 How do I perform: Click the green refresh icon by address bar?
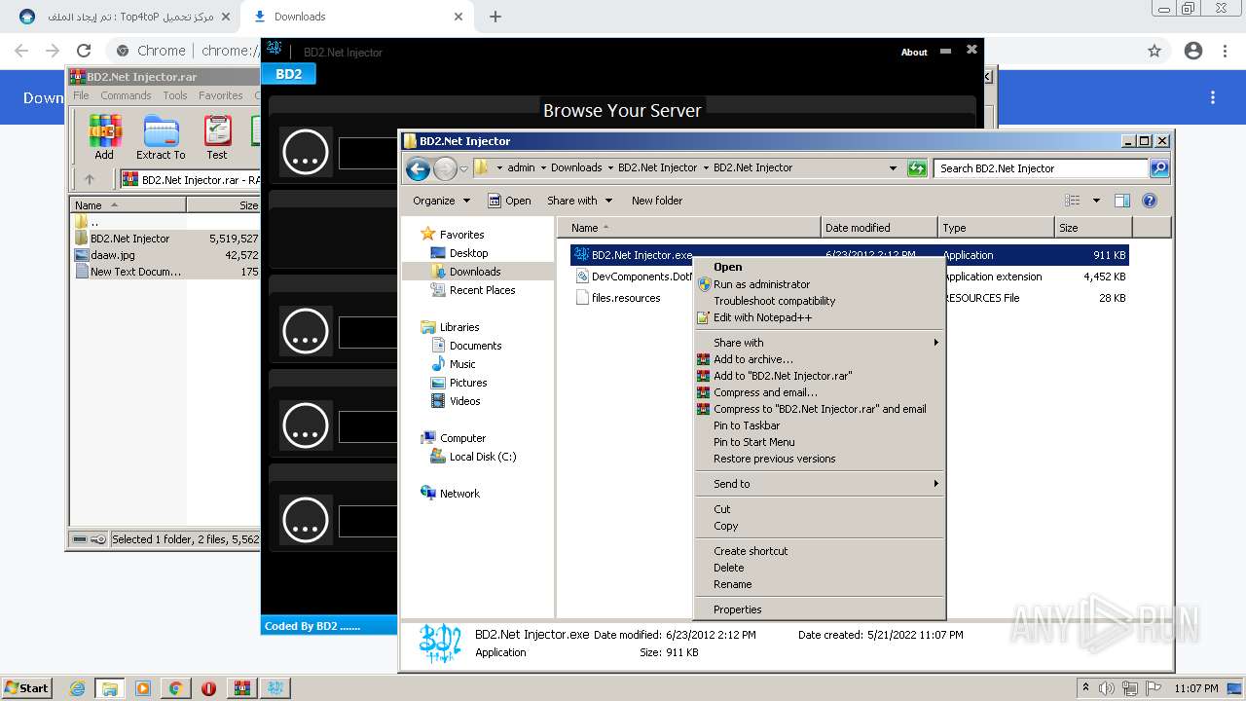pos(916,168)
